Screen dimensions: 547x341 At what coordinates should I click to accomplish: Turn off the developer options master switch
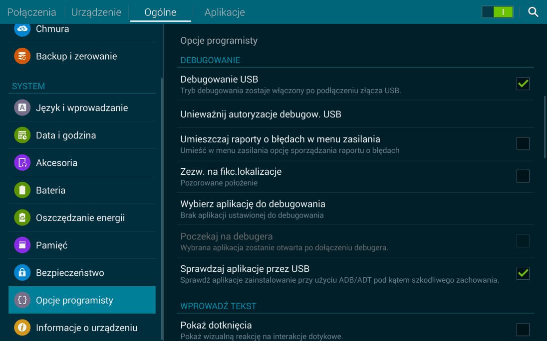tap(498, 12)
